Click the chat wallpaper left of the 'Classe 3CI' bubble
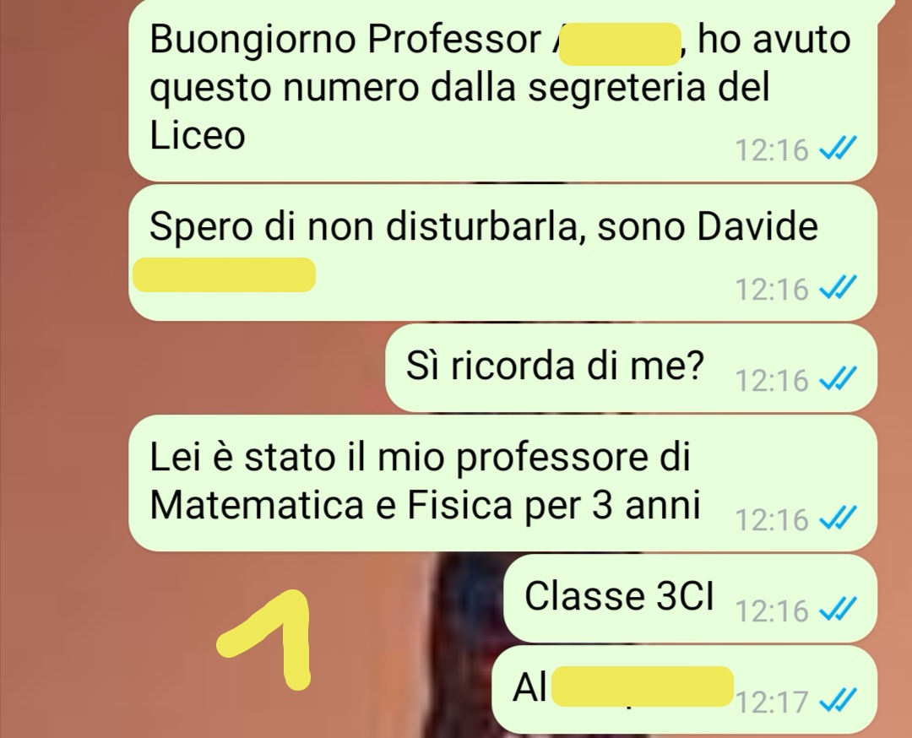 [117, 599]
